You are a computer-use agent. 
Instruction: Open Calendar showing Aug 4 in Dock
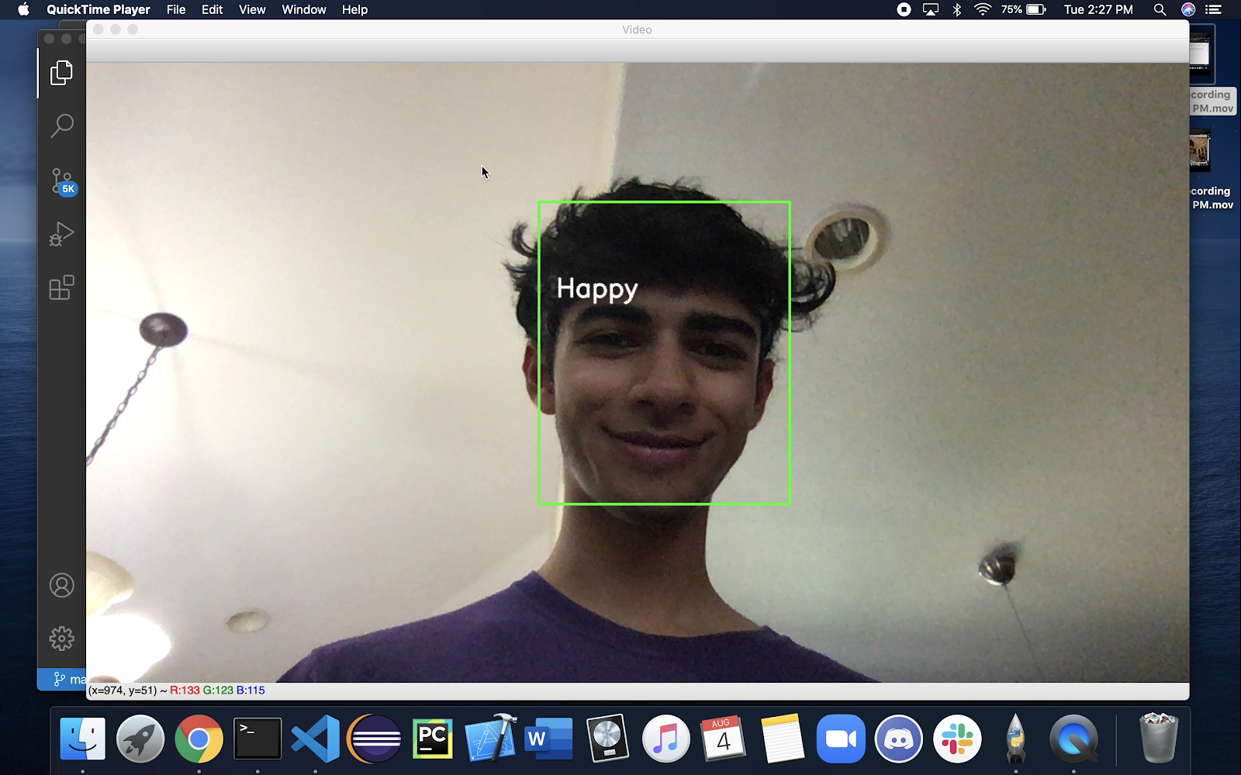(724, 739)
